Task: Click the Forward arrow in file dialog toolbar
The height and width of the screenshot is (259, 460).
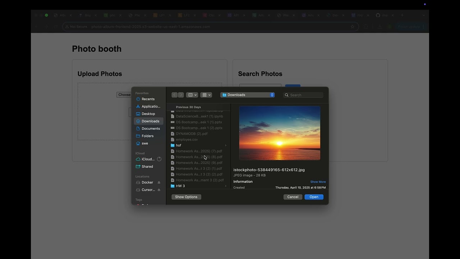Action: tap(181, 95)
